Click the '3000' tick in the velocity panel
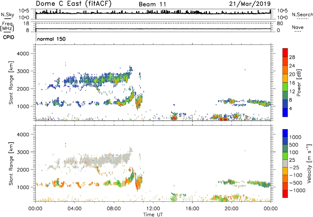 pos(23,152)
